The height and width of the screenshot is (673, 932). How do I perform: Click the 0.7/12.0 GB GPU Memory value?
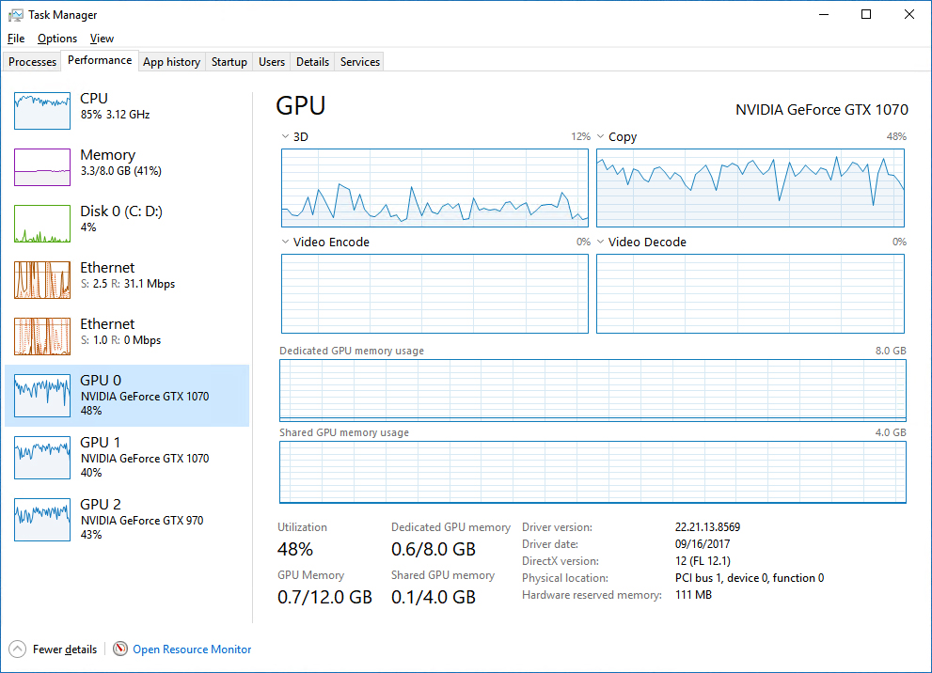(324, 597)
